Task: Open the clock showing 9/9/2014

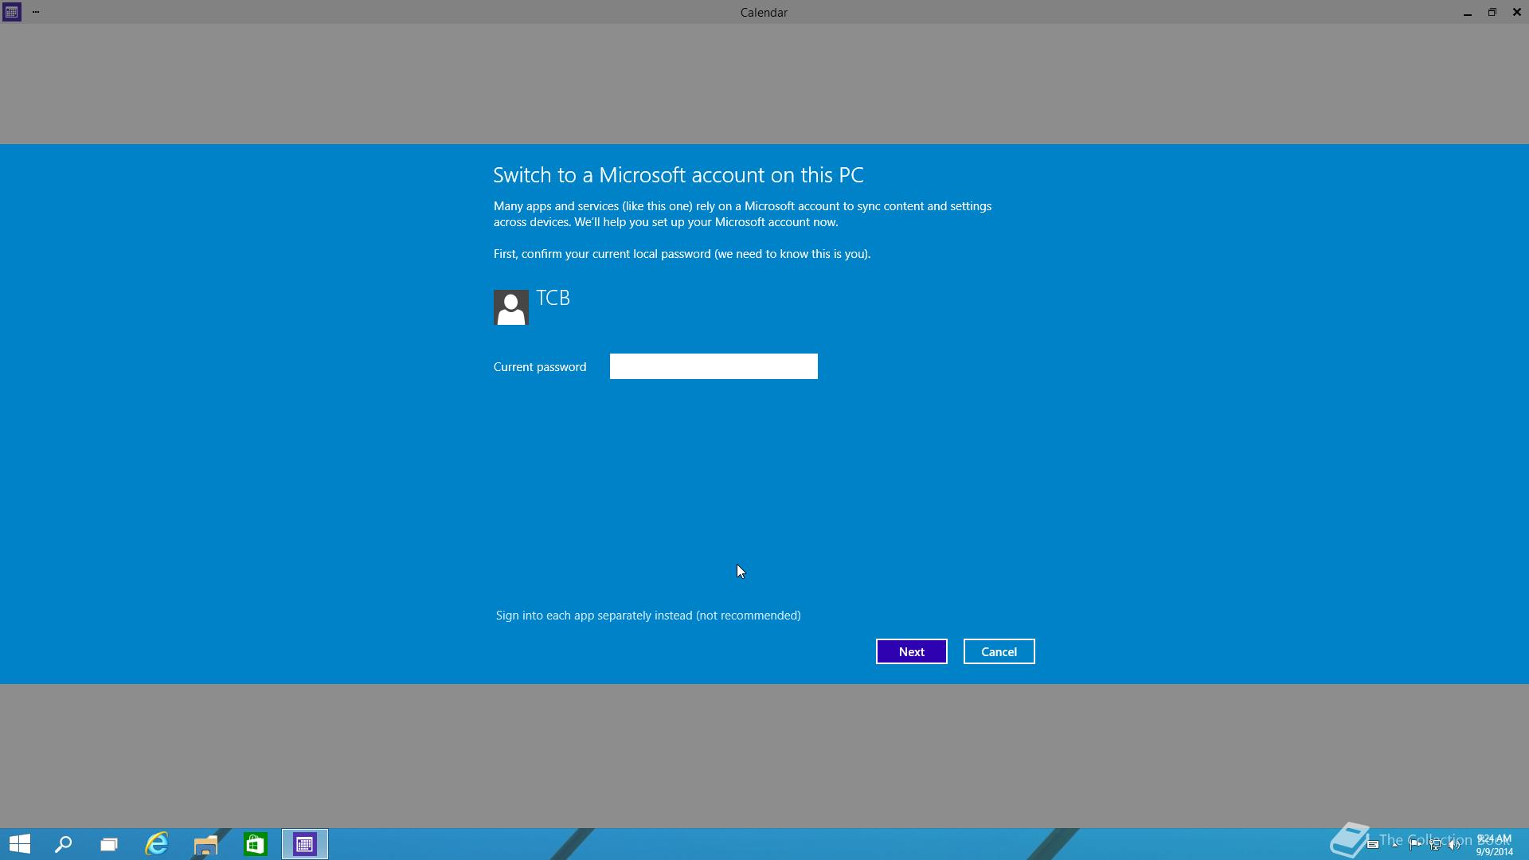Action: point(1494,845)
